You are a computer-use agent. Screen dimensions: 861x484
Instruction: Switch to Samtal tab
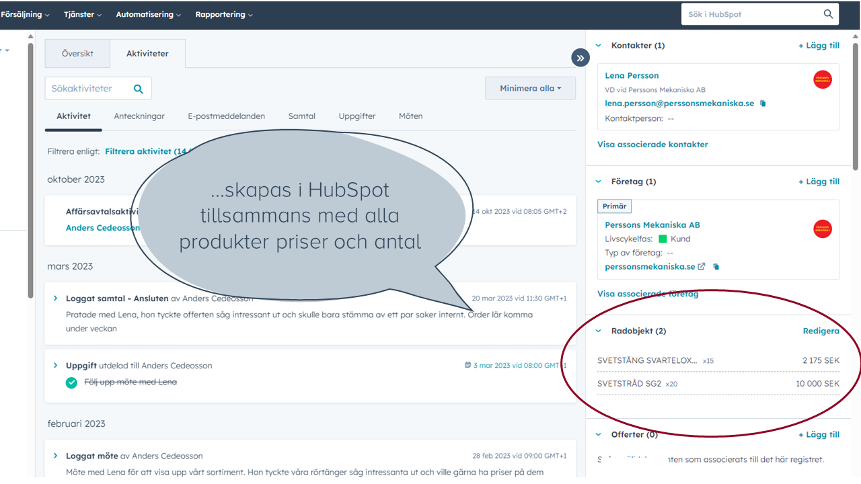[302, 116]
